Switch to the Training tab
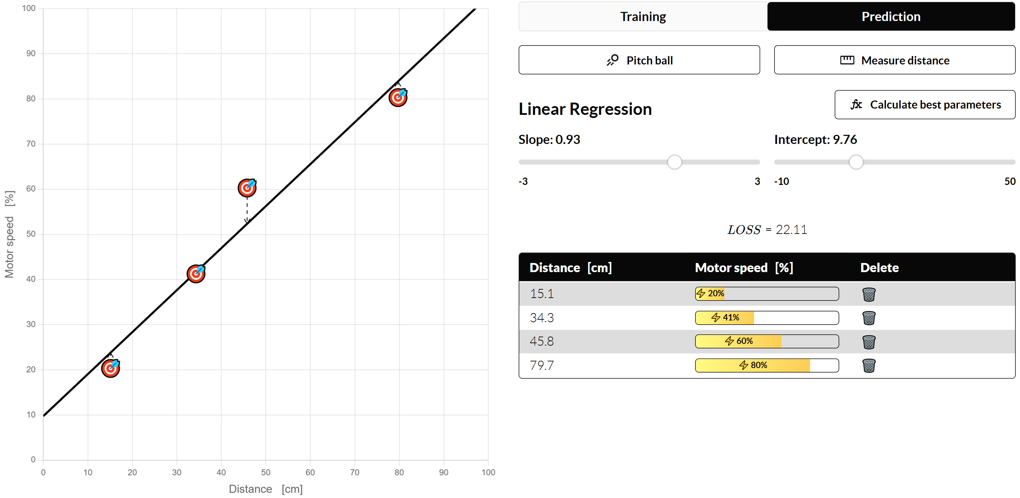The image size is (1020, 498). (643, 17)
